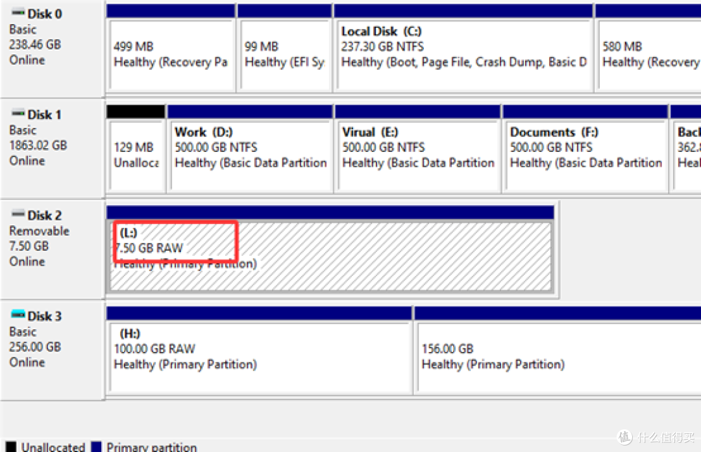Click Work (D:) 500.00 GB NTFS text
The height and width of the screenshot is (452, 701).
tap(216, 147)
